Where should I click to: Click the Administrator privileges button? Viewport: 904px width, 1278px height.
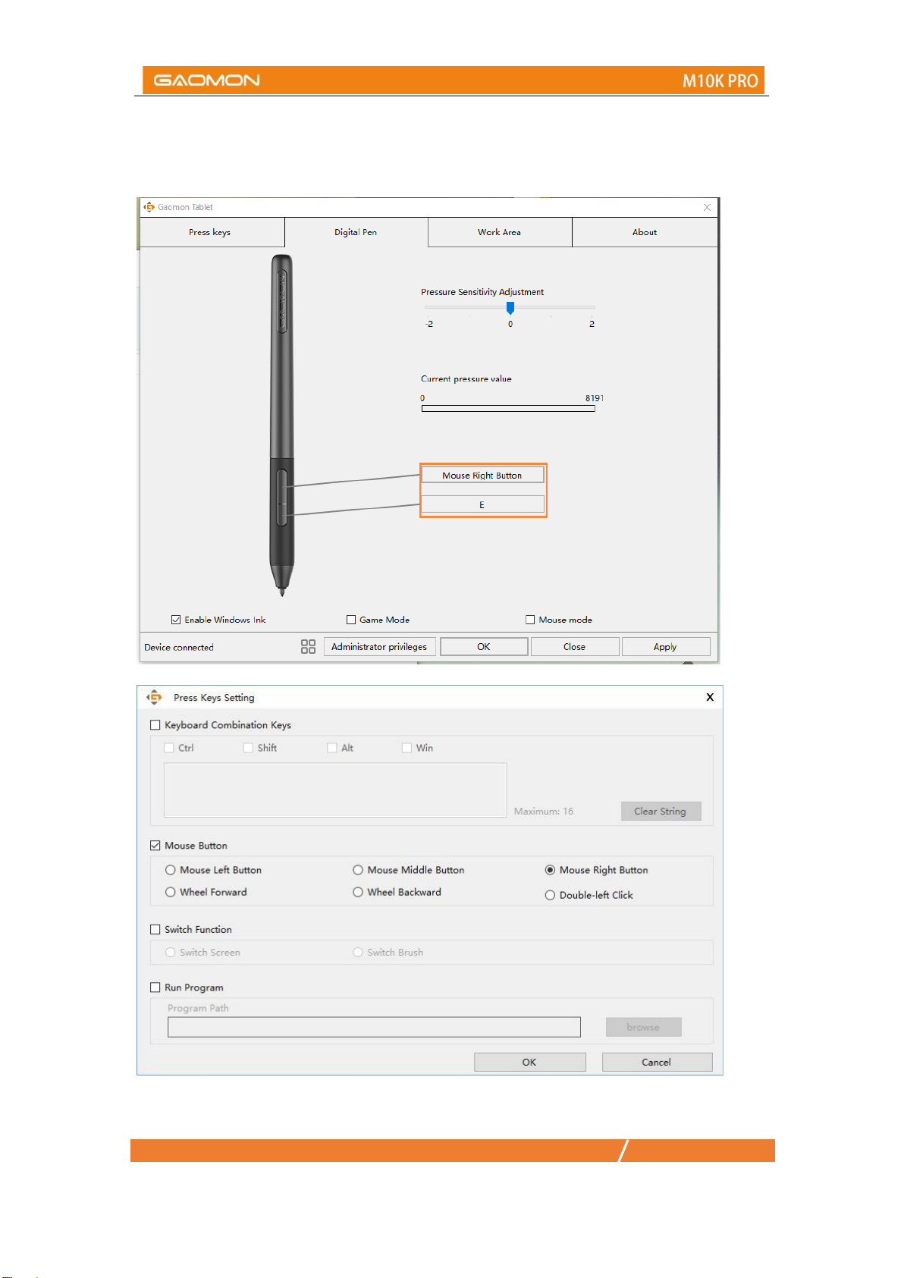click(x=379, y=646)
